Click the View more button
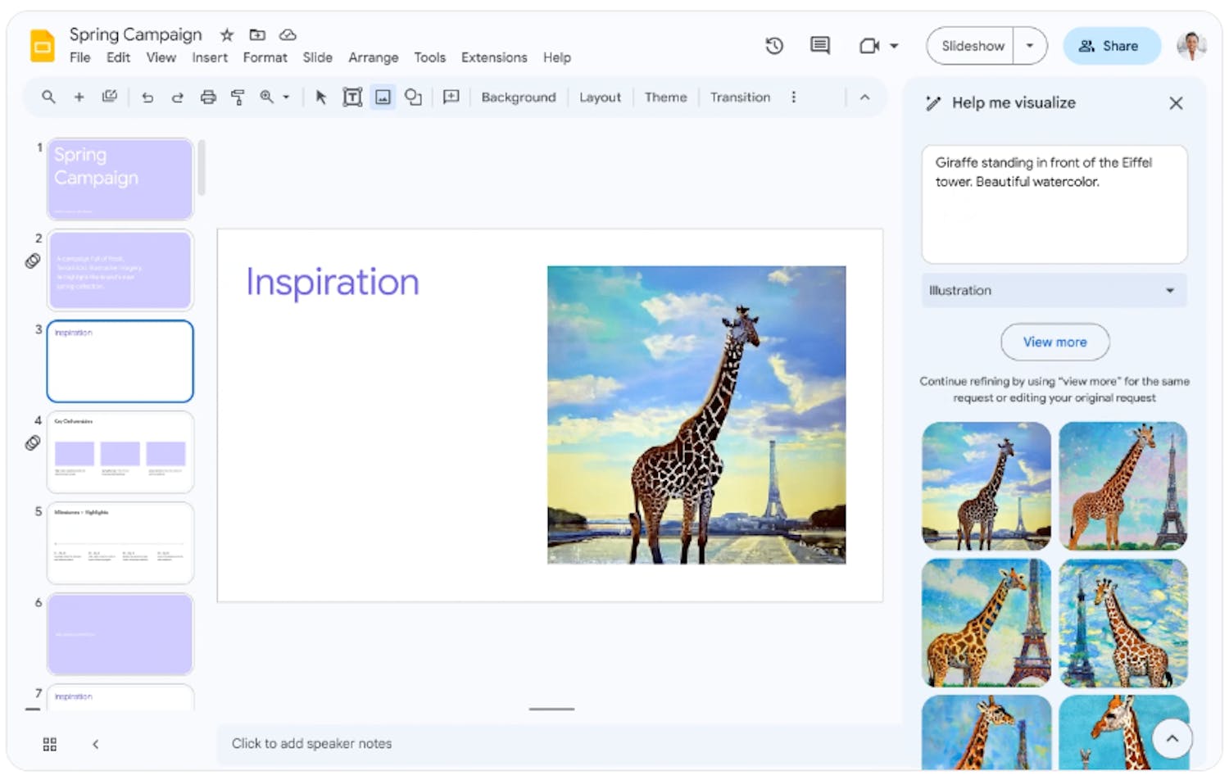This screenshot has height=780, width=1229. pyautogui.click(x=1054, y=342)
